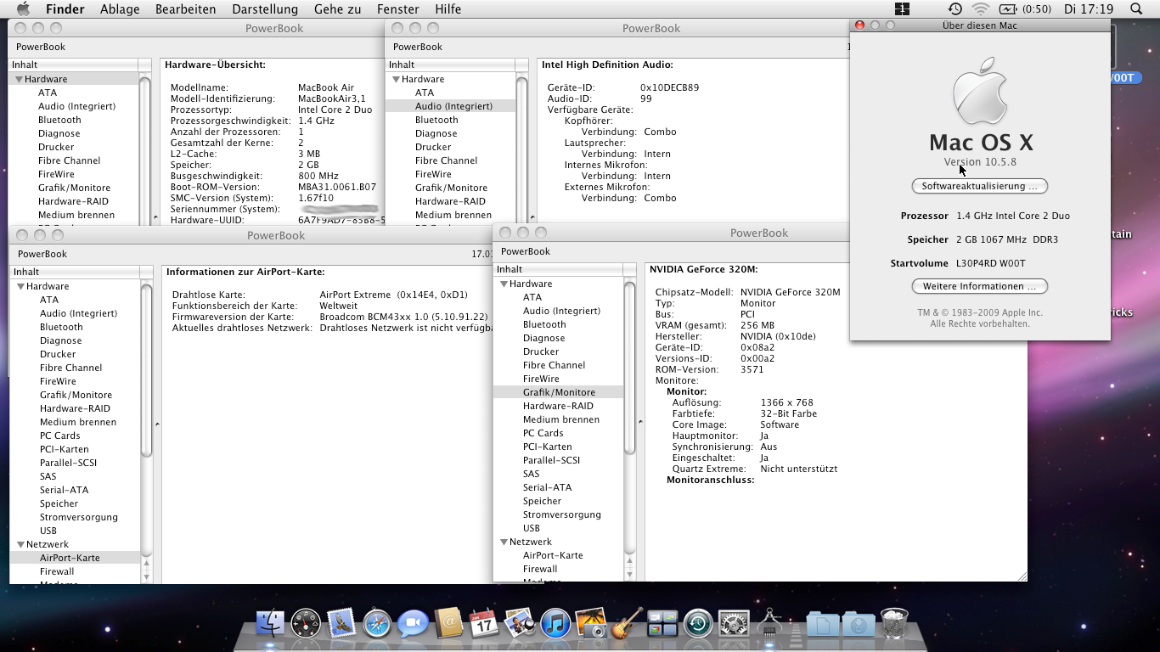
Task: Open Address Book in the Dock
Action: coord(448,625)
